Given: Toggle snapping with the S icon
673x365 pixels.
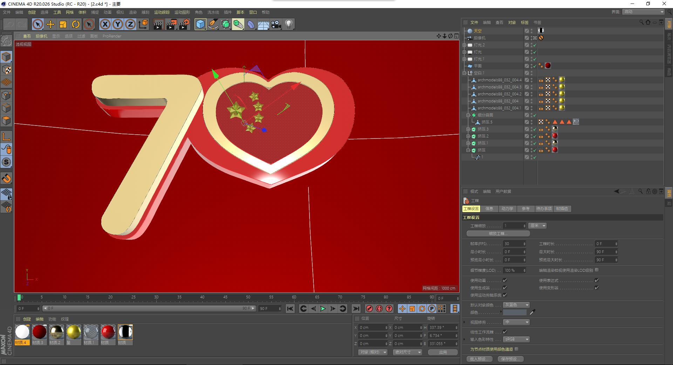Looking at the screenshot, I should click(7, 162).
